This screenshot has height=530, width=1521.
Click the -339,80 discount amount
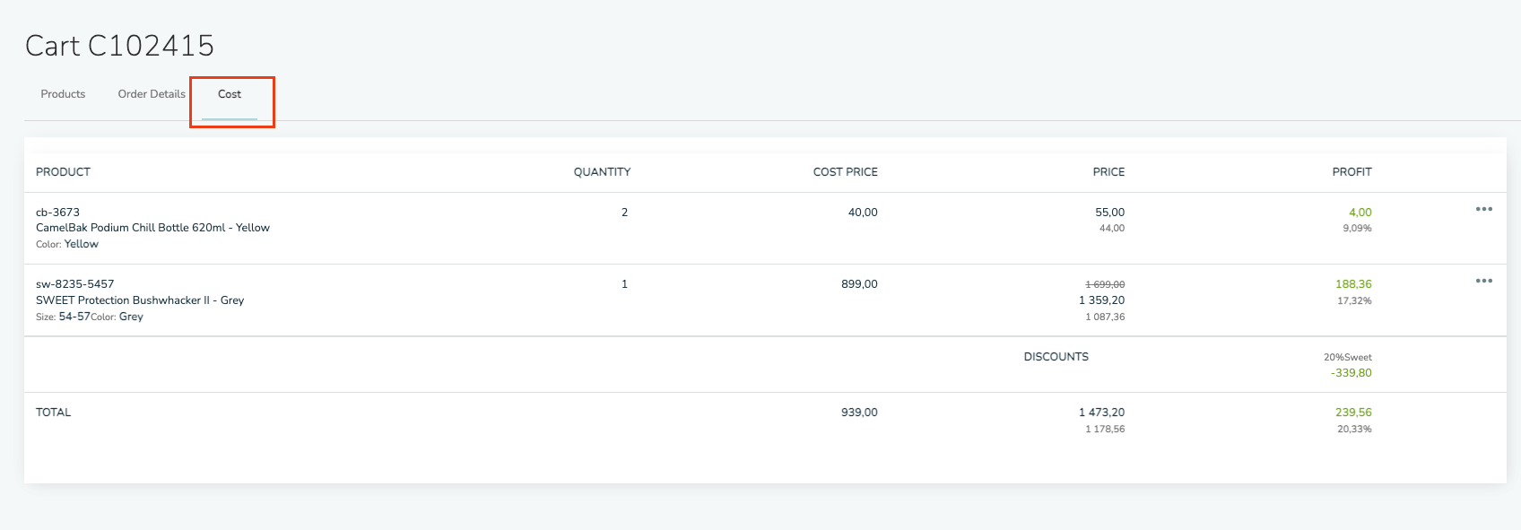click(x=1351, y=373)
